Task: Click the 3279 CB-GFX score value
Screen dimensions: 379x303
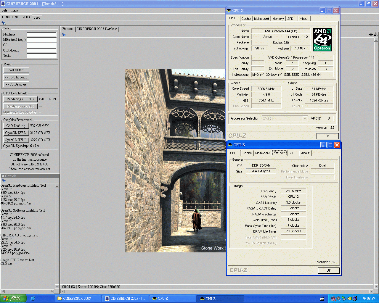Action: pos(40,140)
